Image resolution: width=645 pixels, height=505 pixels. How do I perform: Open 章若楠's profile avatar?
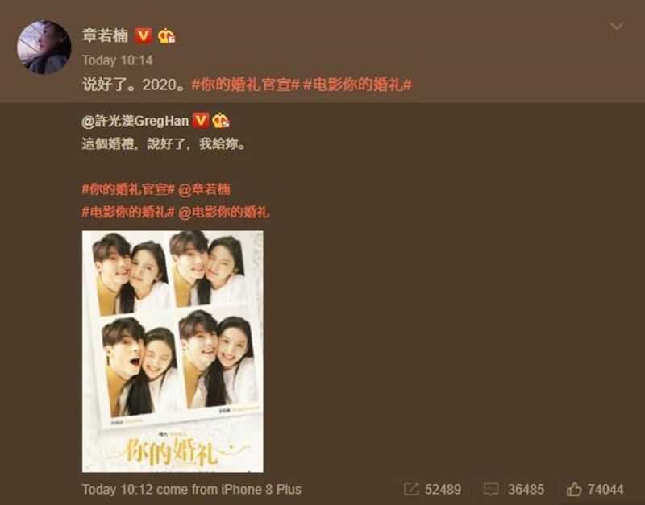(44, 48)
